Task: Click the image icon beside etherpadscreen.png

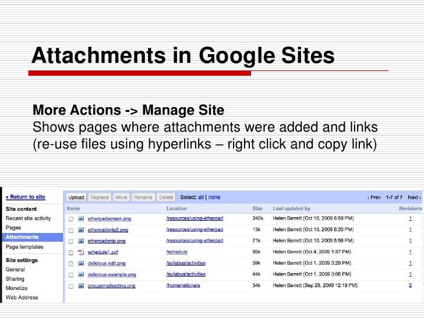Action: click(x=81, y=218)
